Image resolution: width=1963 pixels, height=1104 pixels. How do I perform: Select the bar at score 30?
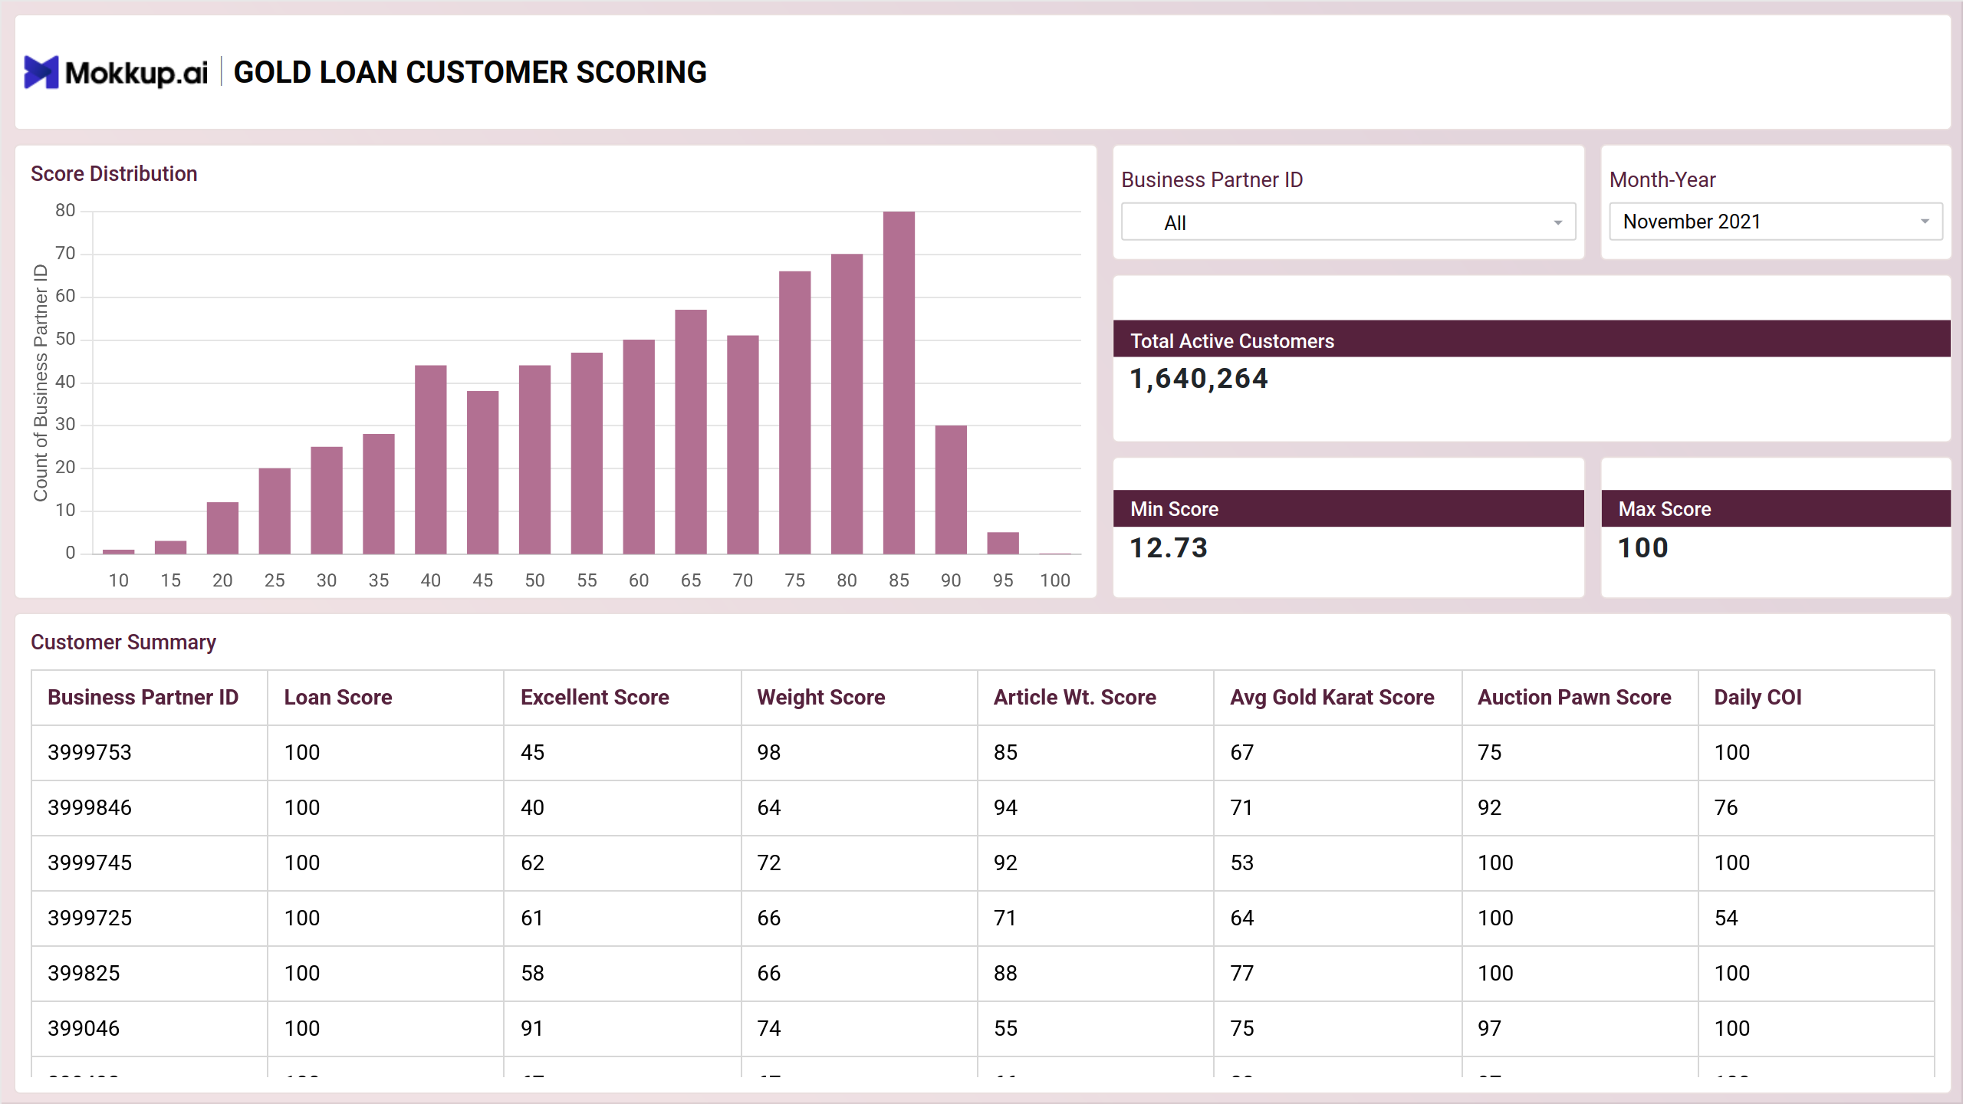(327, 501)
